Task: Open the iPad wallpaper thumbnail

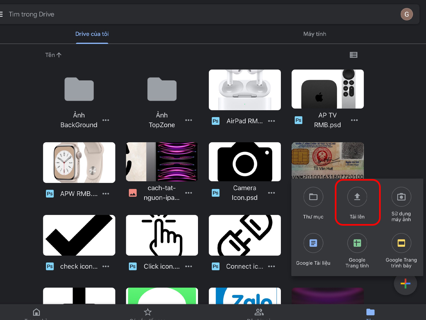Action: click(162, 162)
